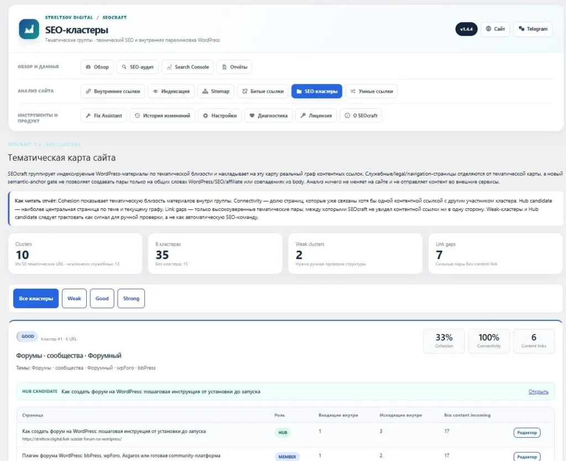The image size is (566, 461).
Task: Click Редактор for Плагин форума row
Action: [x=527, y=457]
